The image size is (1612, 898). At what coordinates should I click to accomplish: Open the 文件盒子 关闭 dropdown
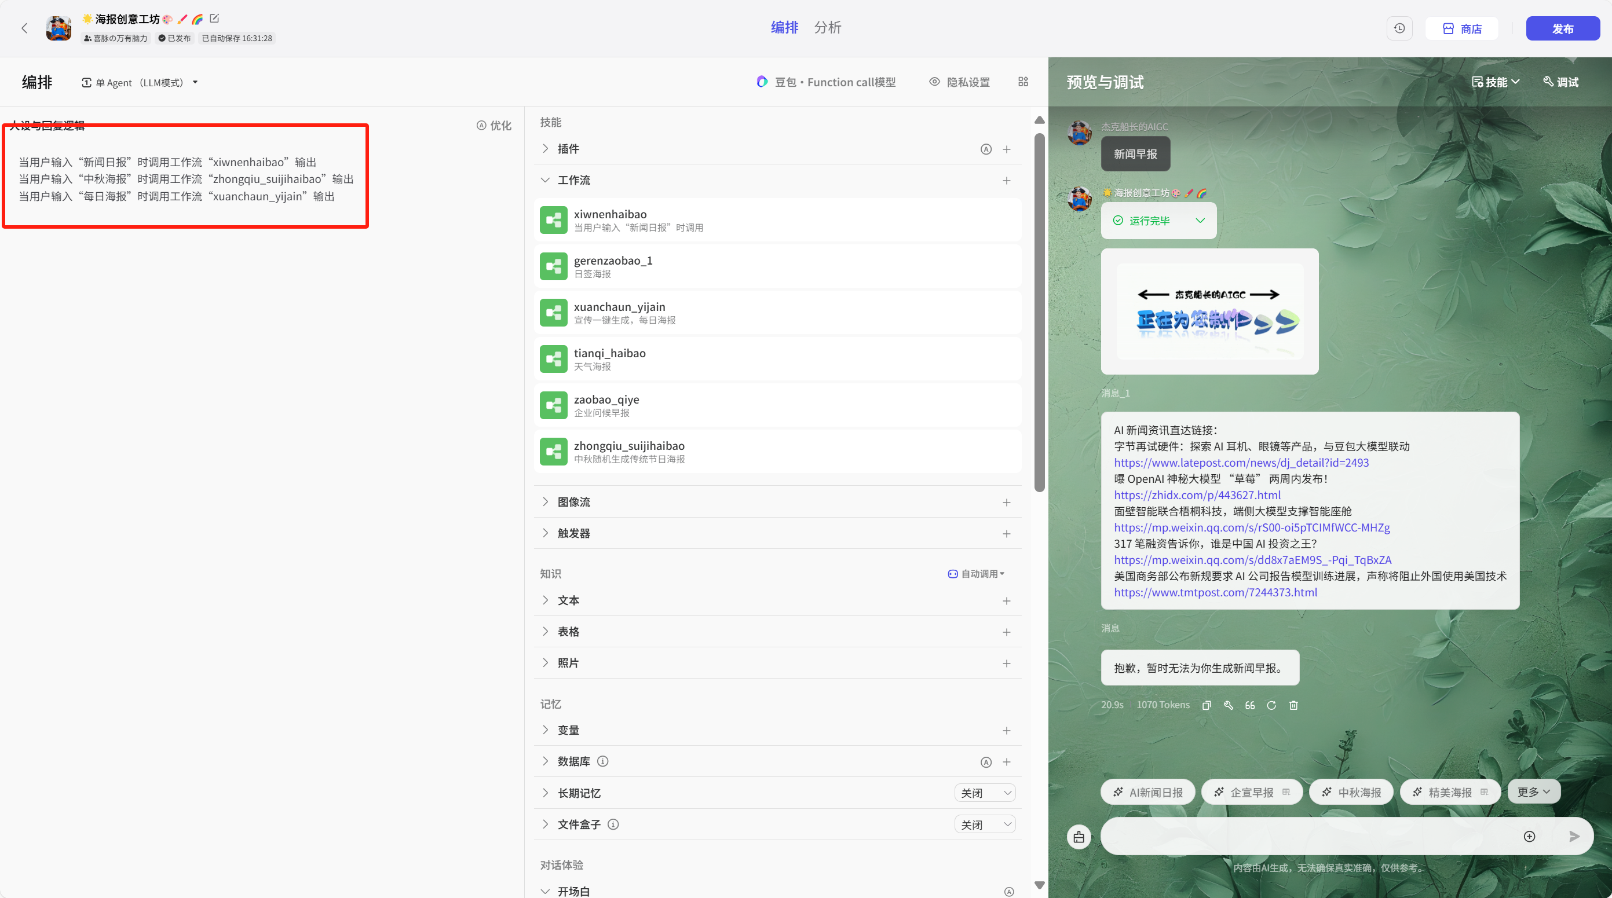click(x=984, y=825)
